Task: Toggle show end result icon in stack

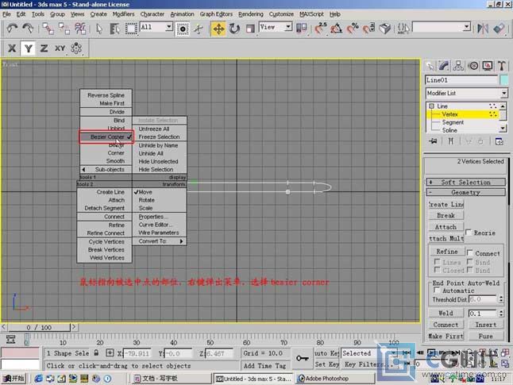Action: click(x=450, y=141)
